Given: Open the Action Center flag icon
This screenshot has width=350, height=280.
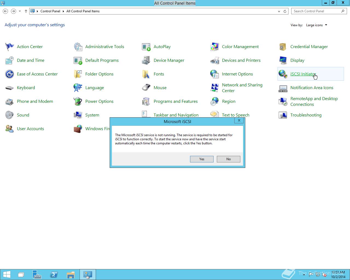Looking at the screenshot, I should (x=10, y=47).
